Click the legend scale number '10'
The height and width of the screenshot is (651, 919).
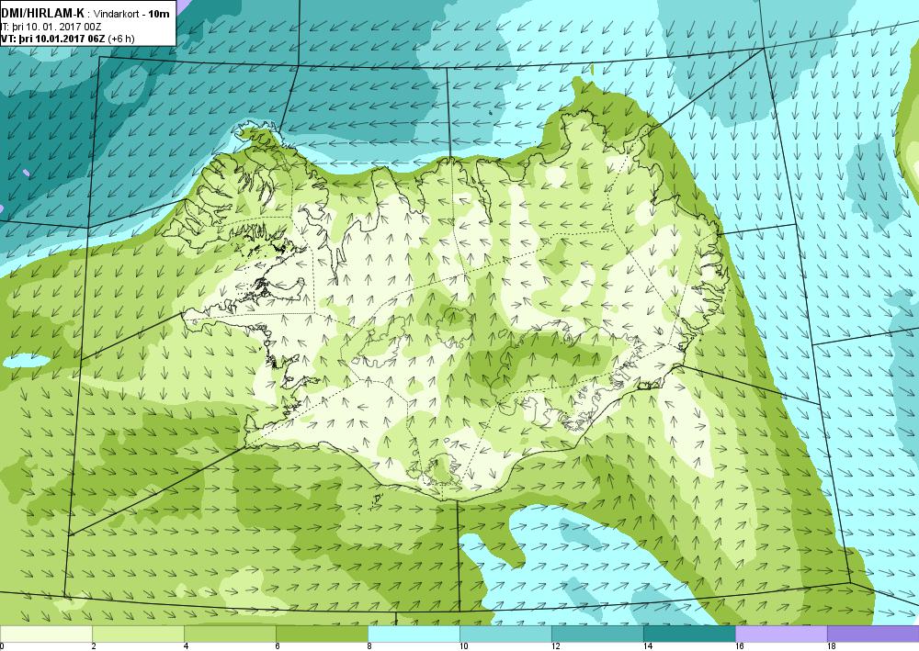coord(463,646)
